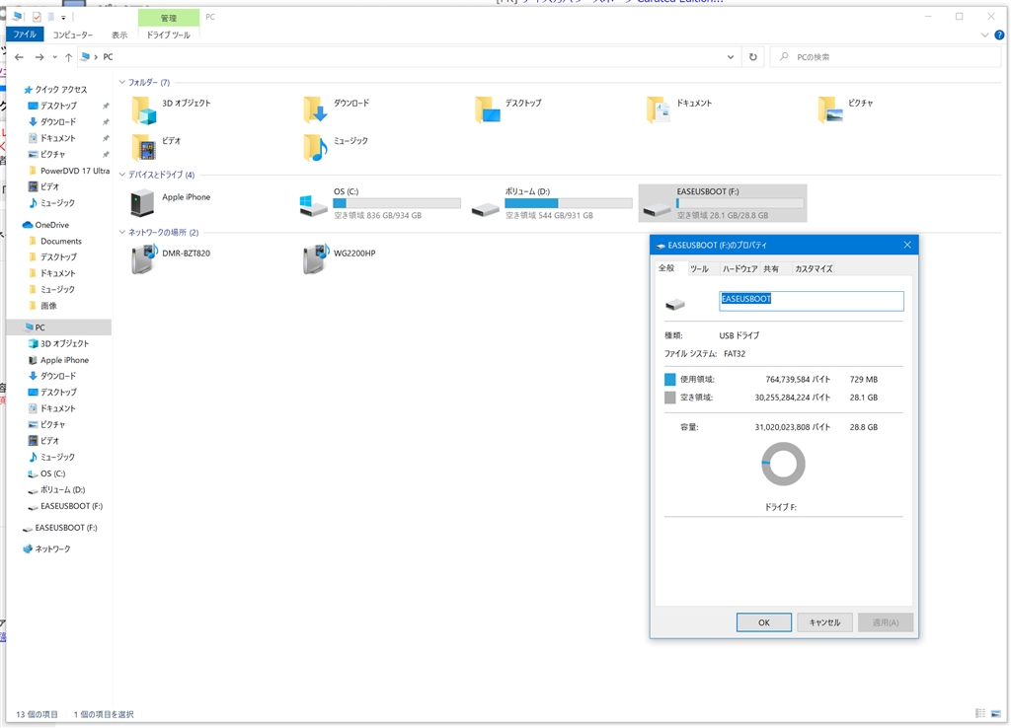Click the free-space gray color swatch

(670, 398)
